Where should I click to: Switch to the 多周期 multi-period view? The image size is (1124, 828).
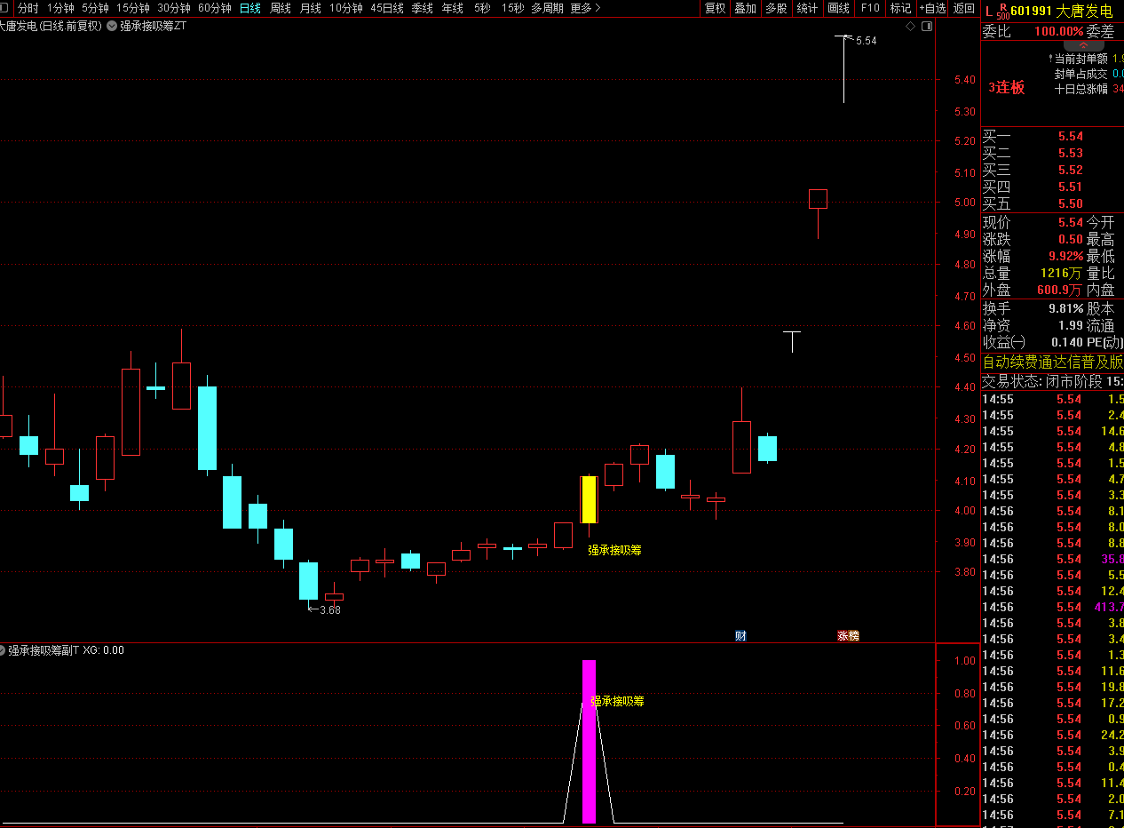(547, 8)
